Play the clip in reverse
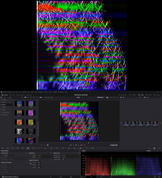Screen dimensions: 162x178 pyautogui.click(x=73, y=145)
